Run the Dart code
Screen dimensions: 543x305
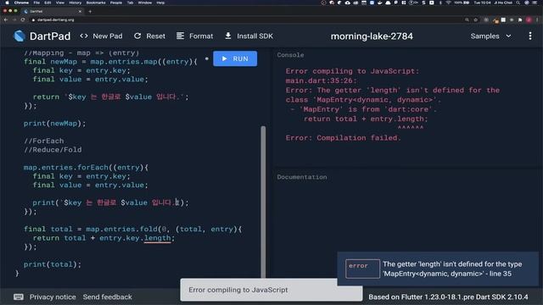(235, 58)
